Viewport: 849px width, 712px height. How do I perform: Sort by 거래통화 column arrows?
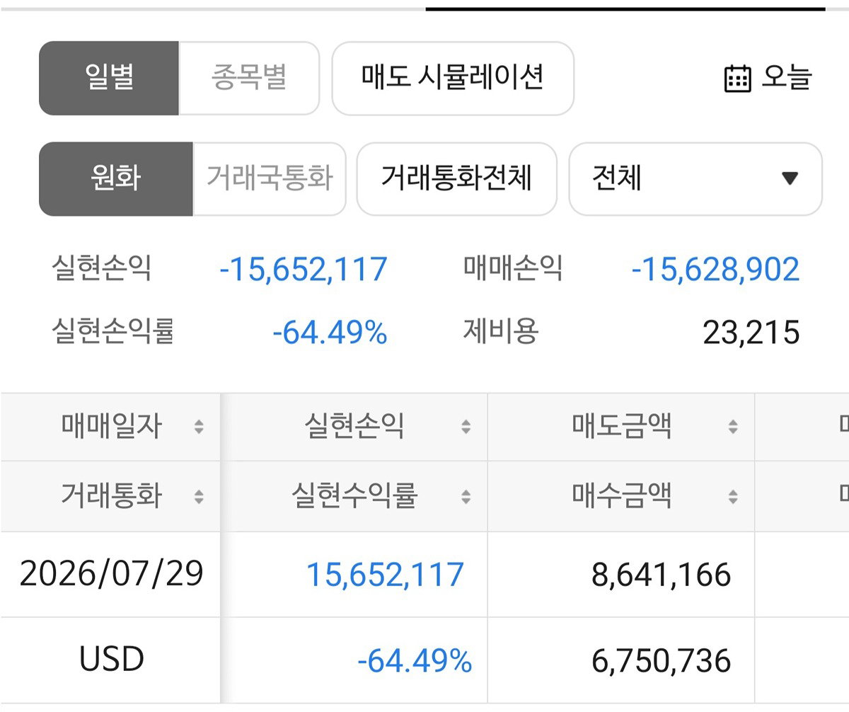[199, 497]
